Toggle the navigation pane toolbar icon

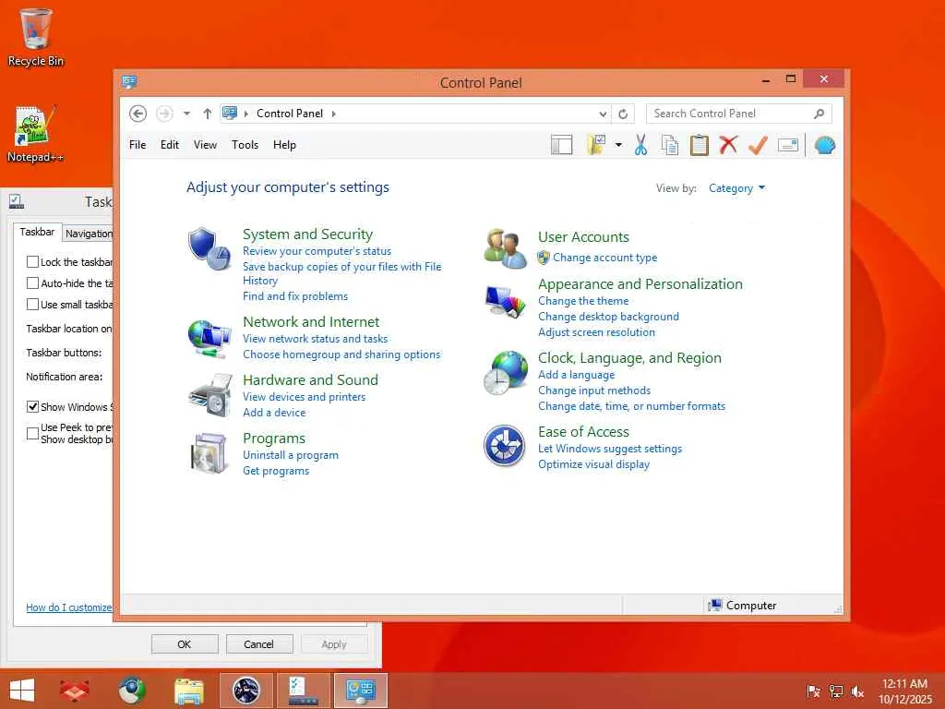click(561, 145)
